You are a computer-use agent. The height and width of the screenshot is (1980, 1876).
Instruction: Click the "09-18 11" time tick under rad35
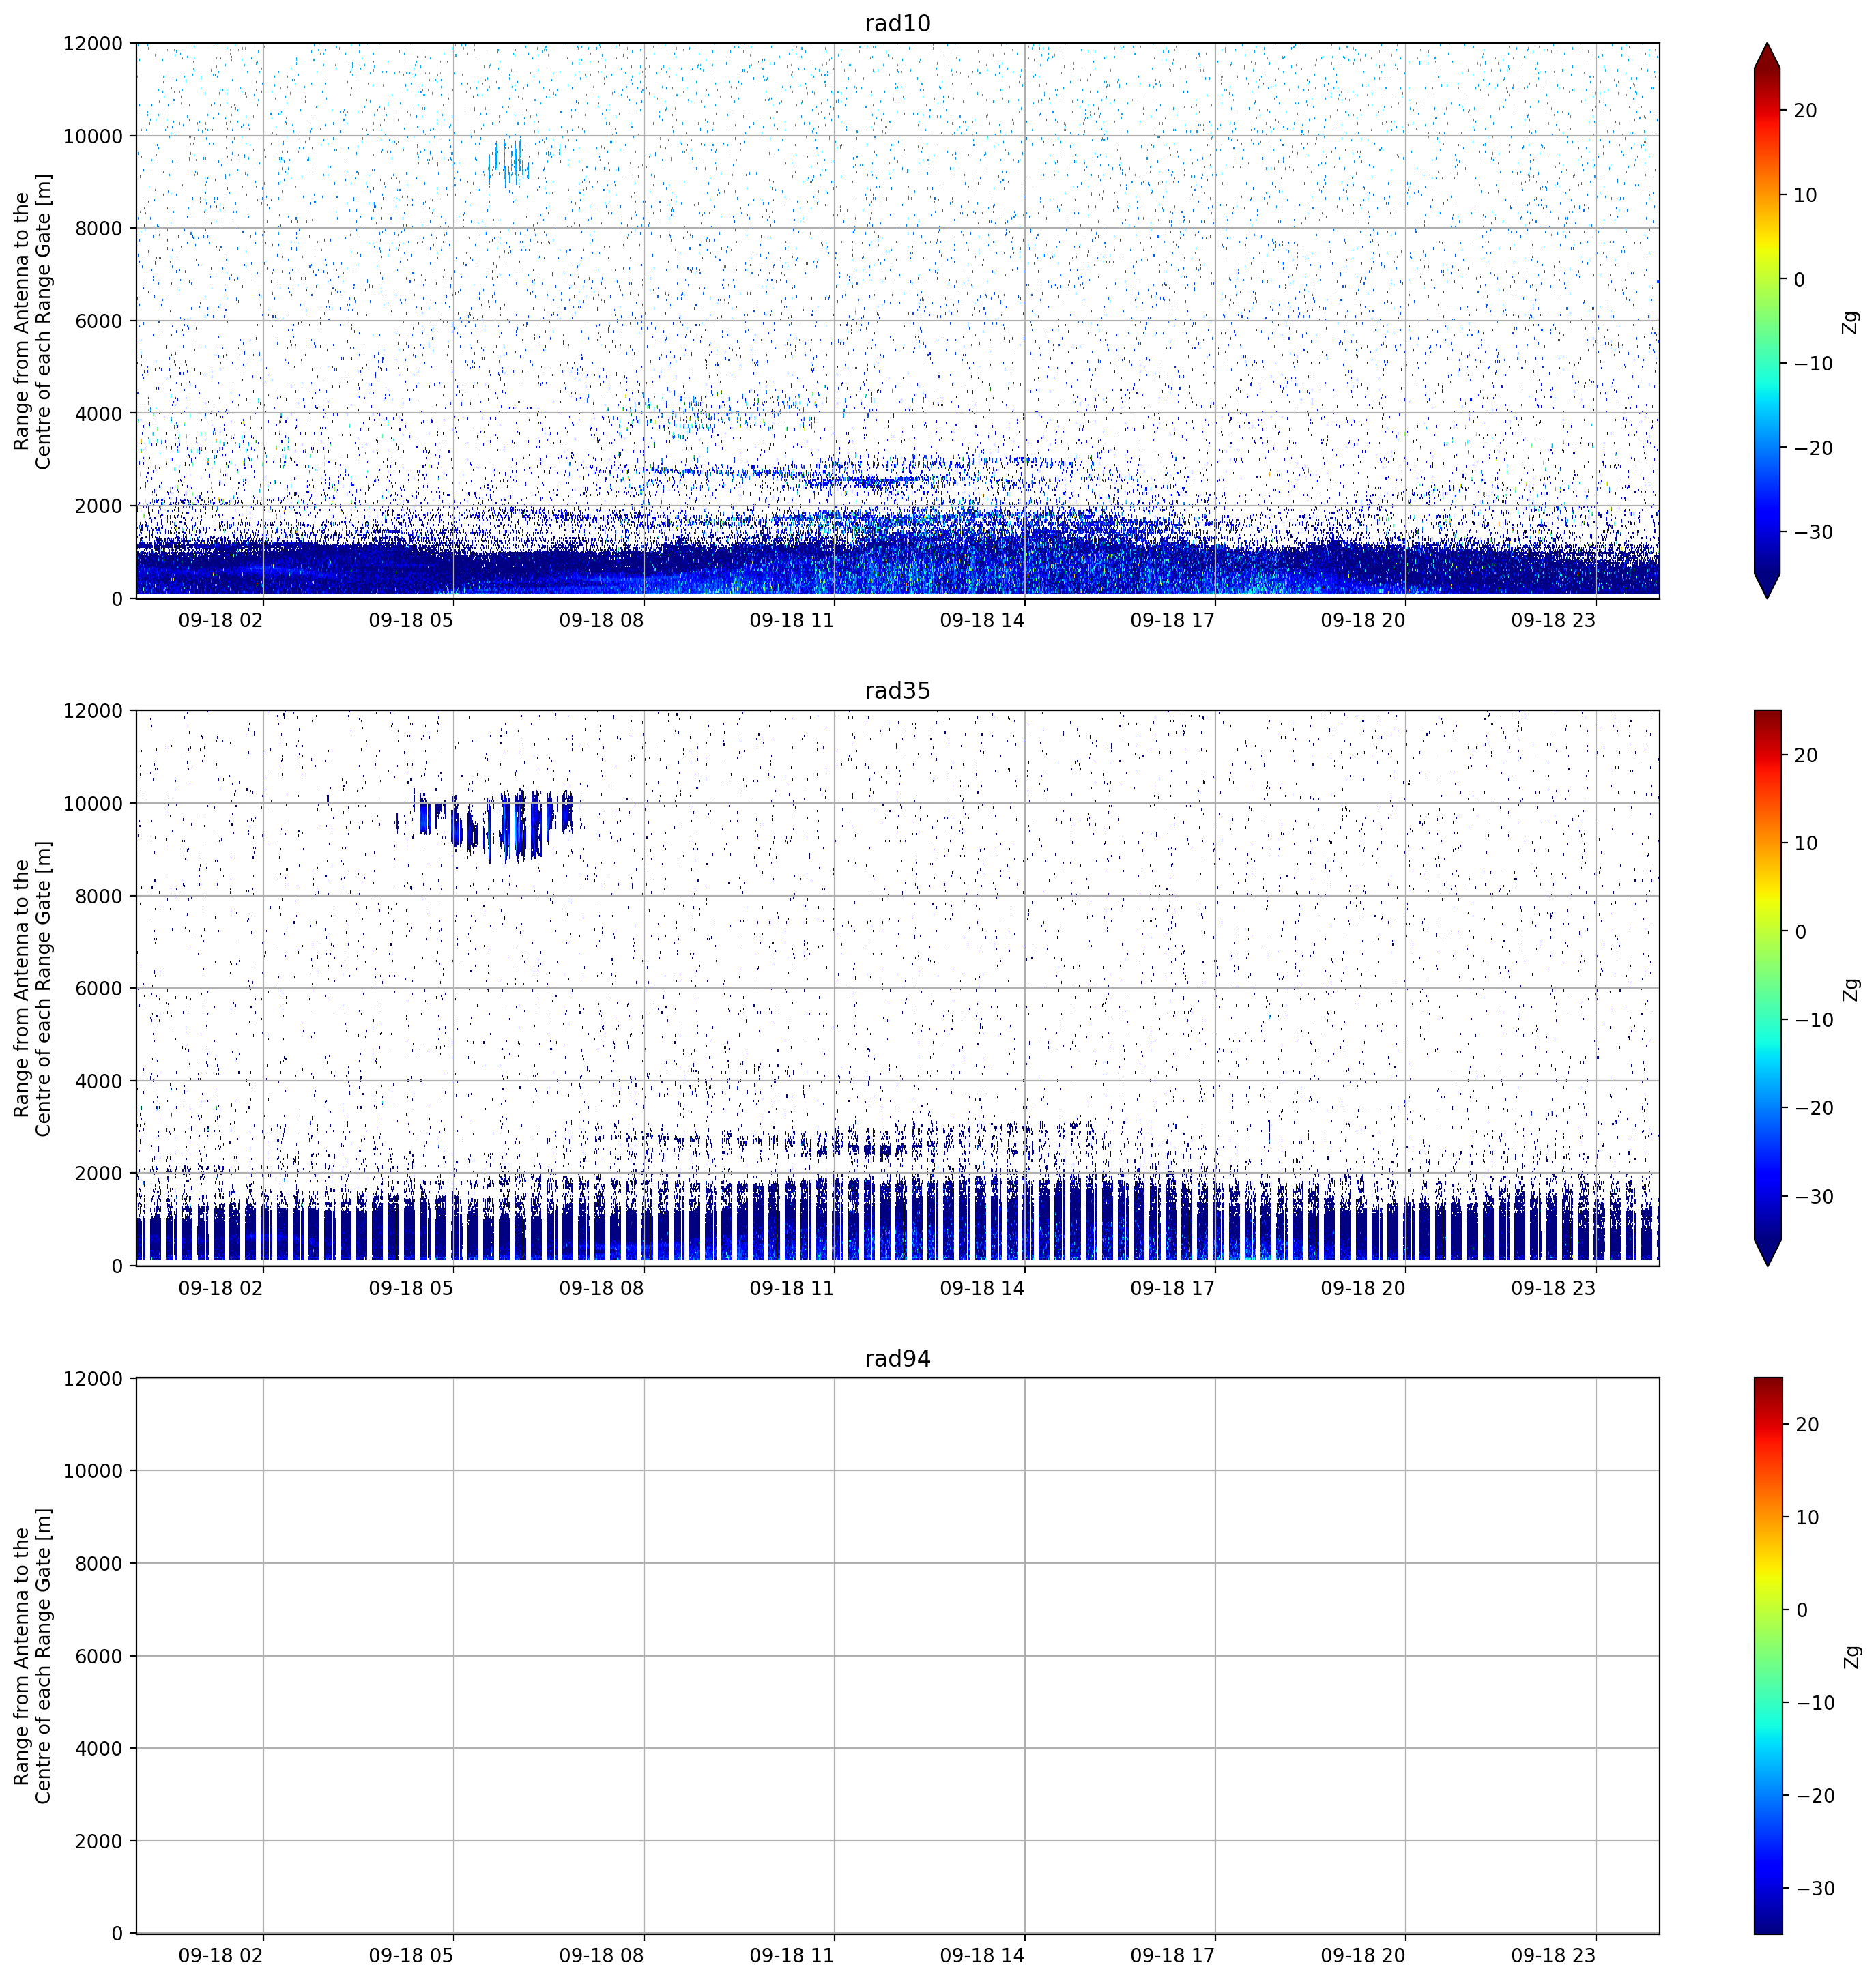(792, 1288)
